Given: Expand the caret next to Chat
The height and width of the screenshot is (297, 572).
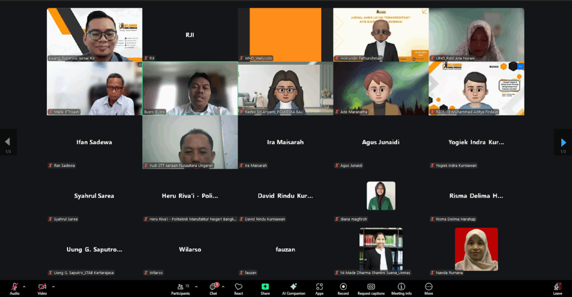Looking at the screenshot, I should coord(223,286).
